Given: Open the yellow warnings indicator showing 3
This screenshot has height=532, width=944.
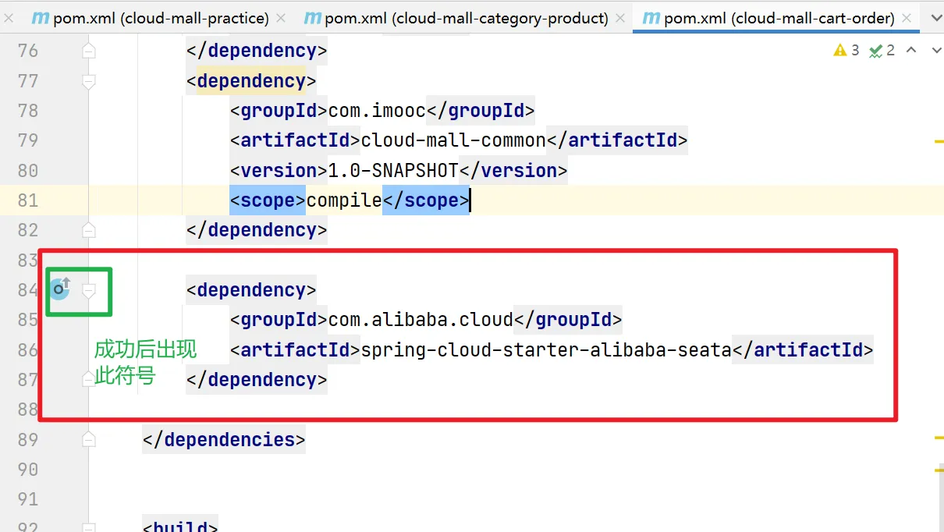Looking at the screenshot, I should pos(846,51).
